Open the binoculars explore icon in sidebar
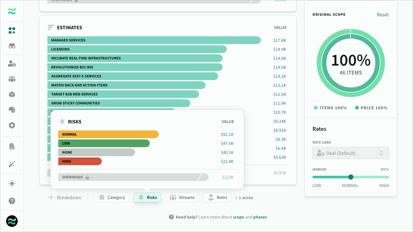Image resolution: width=413 pixels, height=232 pixels. tap(12, 46)
